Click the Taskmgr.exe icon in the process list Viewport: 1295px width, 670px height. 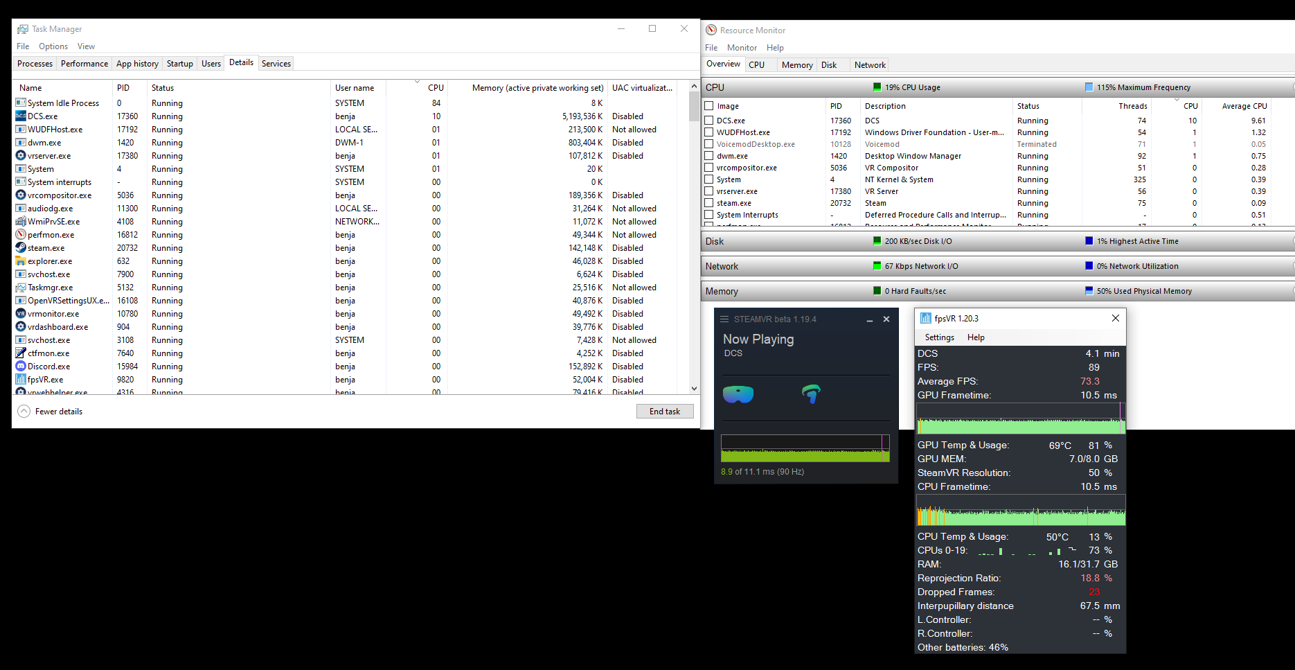click(x=21, y=288)
